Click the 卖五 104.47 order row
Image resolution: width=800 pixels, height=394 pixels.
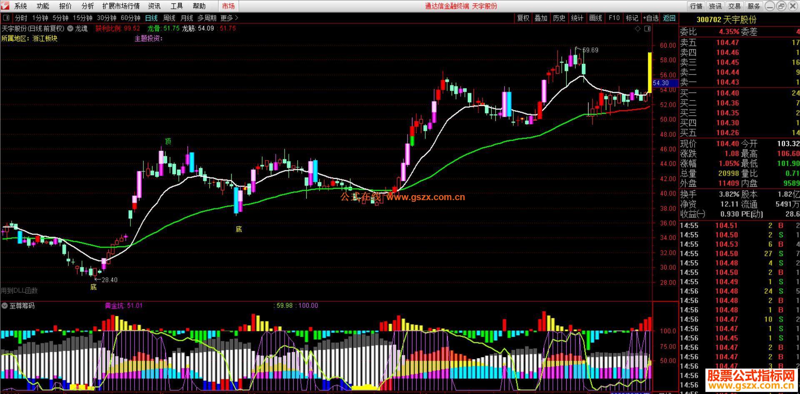(x=740, y=42)
